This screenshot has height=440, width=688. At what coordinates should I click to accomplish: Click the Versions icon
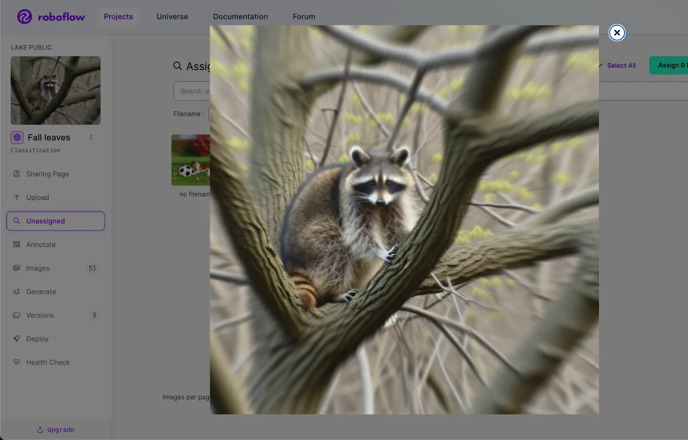click(x=17, y=315)
